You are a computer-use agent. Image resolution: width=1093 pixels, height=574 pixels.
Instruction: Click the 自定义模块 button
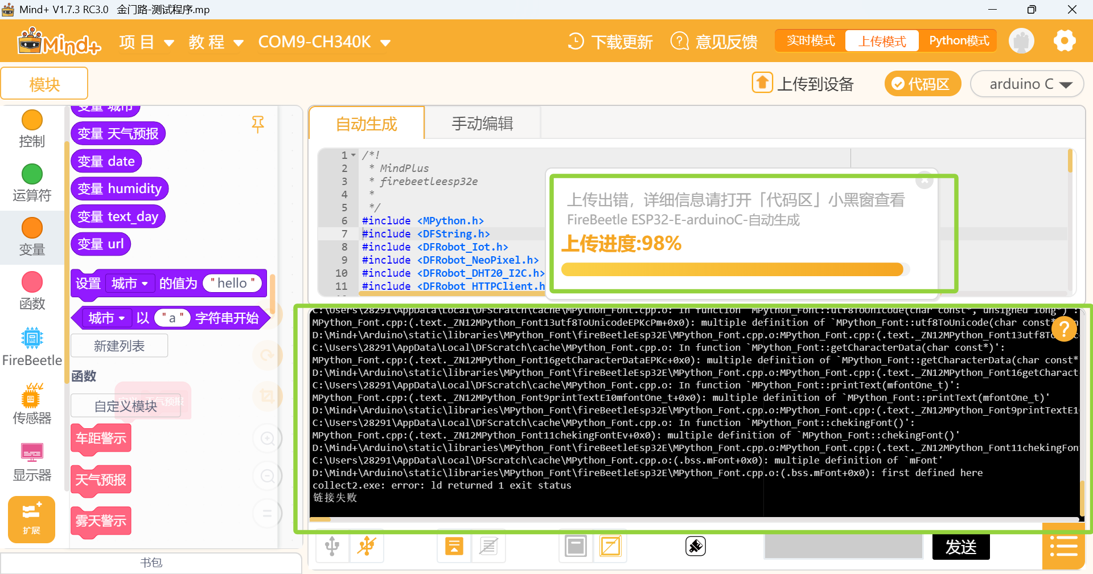click(x=126, y=406)
